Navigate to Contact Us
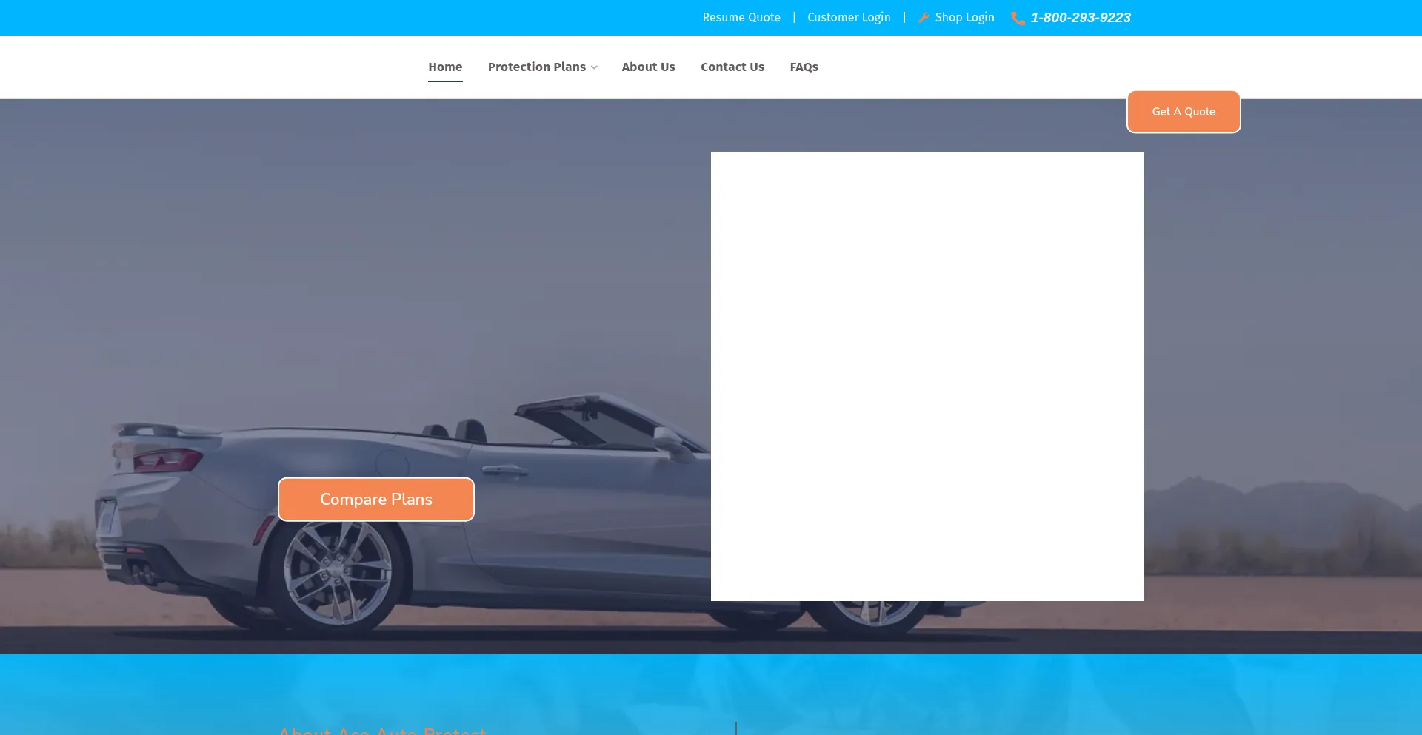 click(x=732, y=67)
